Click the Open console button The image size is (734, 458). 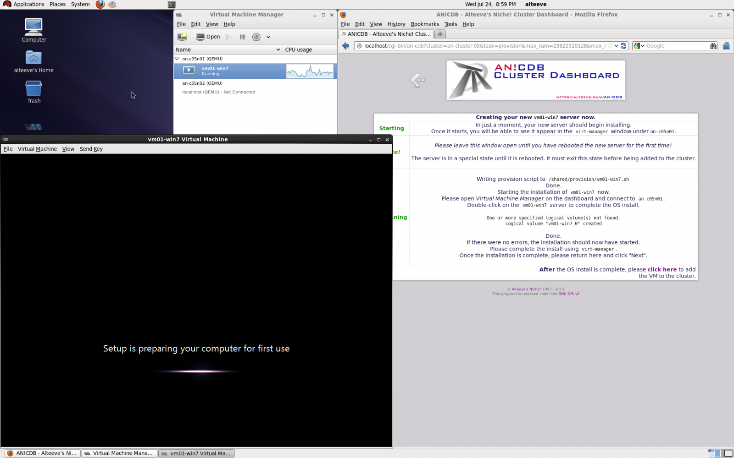208,37
